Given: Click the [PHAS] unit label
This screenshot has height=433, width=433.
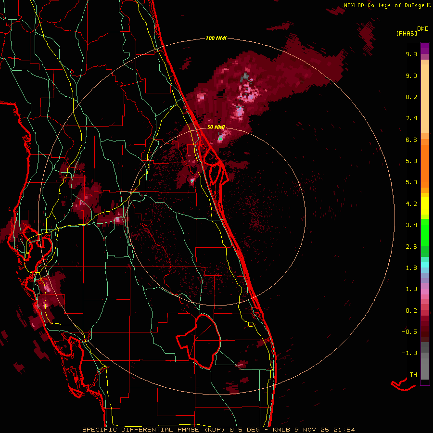Looking at the screenshot, I should 407,33.
